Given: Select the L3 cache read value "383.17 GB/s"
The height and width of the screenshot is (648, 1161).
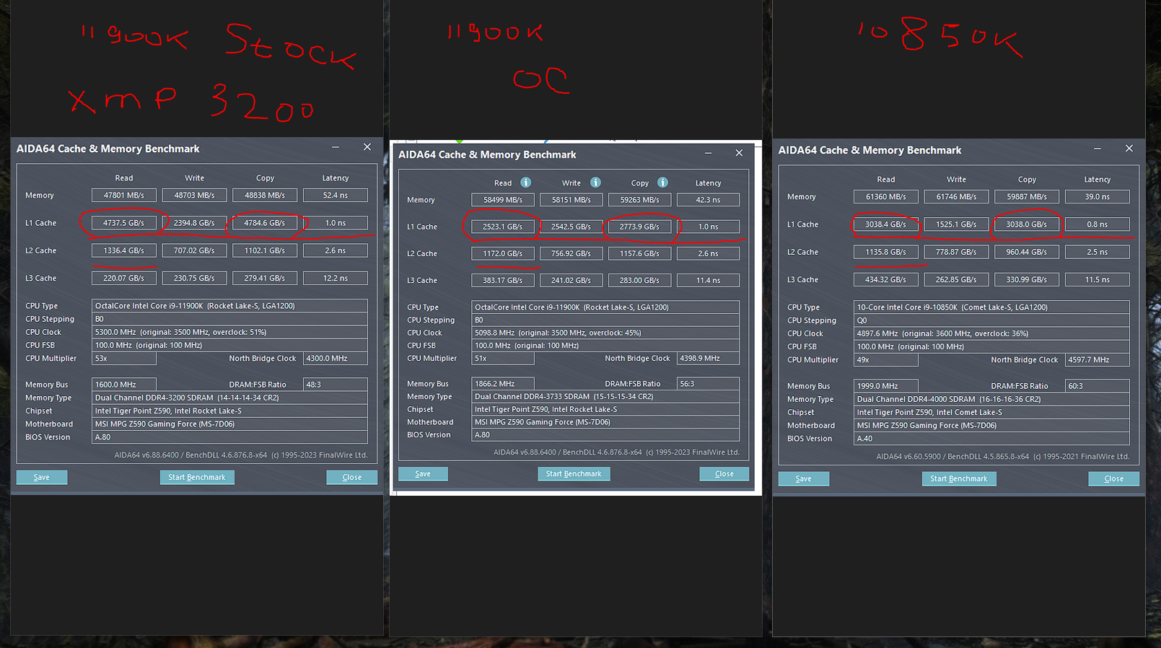Looking at the screenshot, I should click(x=503, y=280).
